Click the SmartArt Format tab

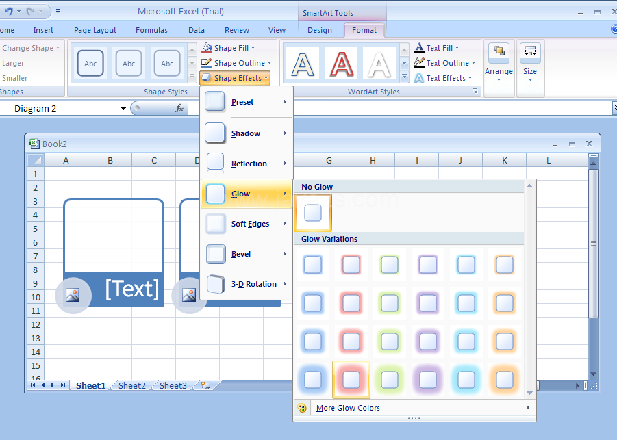(x=364, y=30)
